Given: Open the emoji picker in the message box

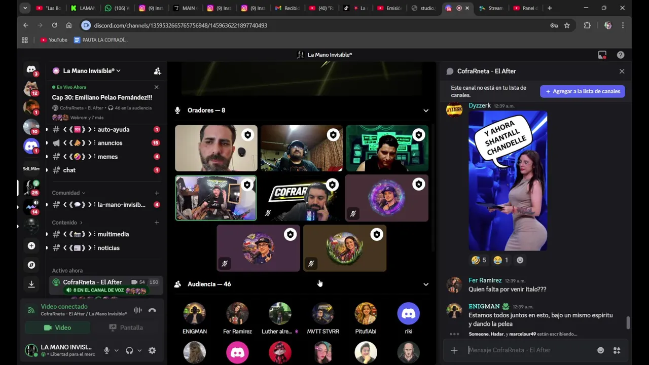Looking at the screenshot, I should point(600,350).
